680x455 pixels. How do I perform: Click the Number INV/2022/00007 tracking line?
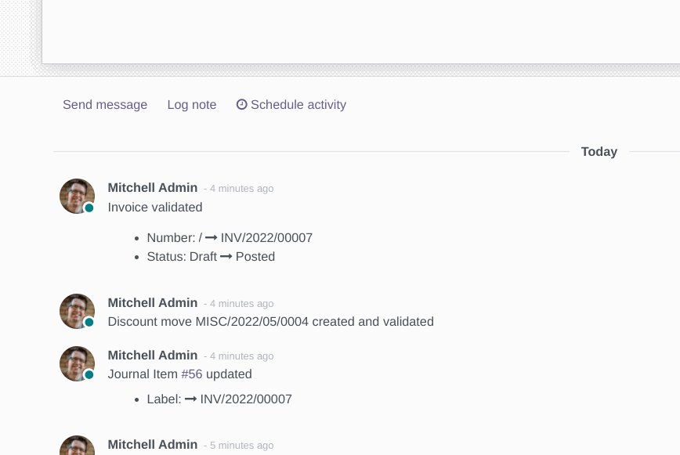coord(230,238)
